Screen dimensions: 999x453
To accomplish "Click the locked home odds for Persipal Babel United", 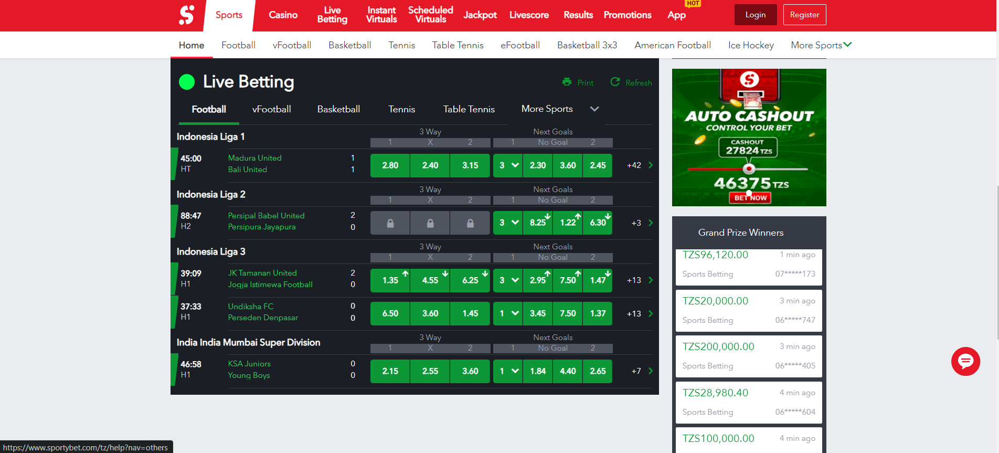I will 390,223.
